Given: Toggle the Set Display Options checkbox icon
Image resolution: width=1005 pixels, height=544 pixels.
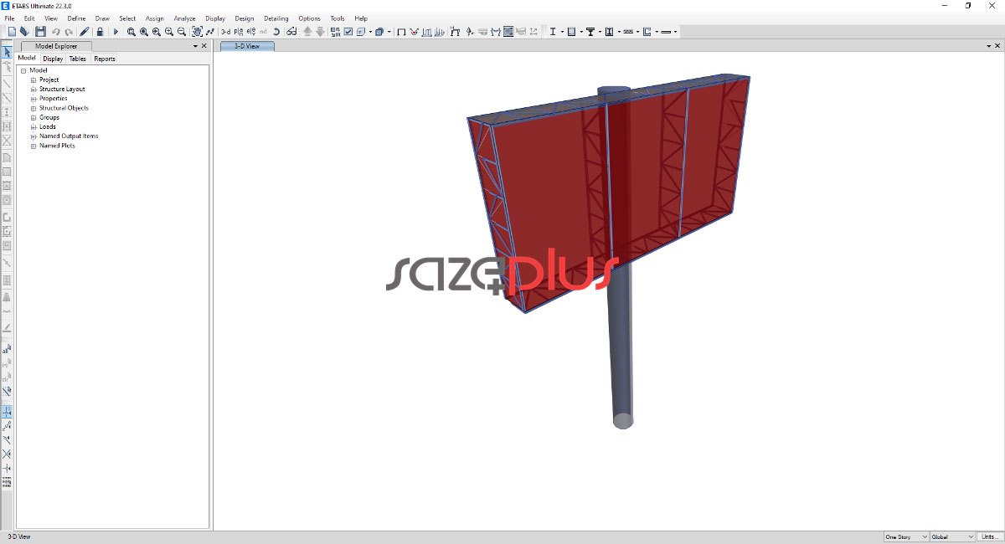Looking at the screenshot, I should click(x=348, y=32).
